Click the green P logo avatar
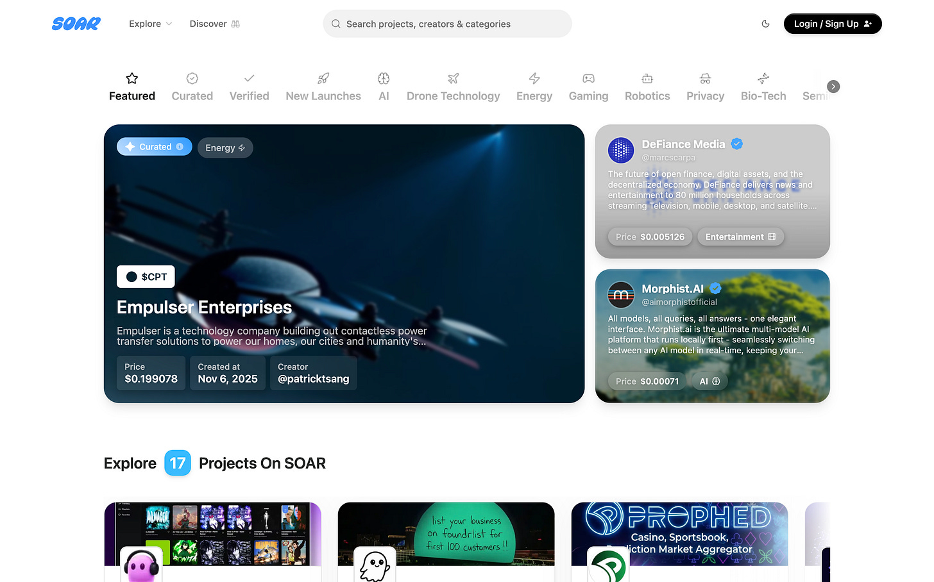The width and height of the screenshot is (934, 582). pyautogui.click(x=608, y=565)
